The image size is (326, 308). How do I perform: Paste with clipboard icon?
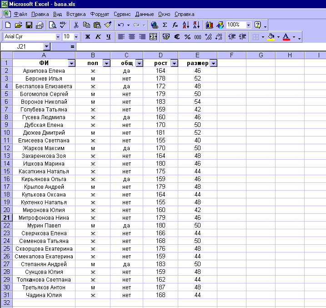tap(97, 25)
